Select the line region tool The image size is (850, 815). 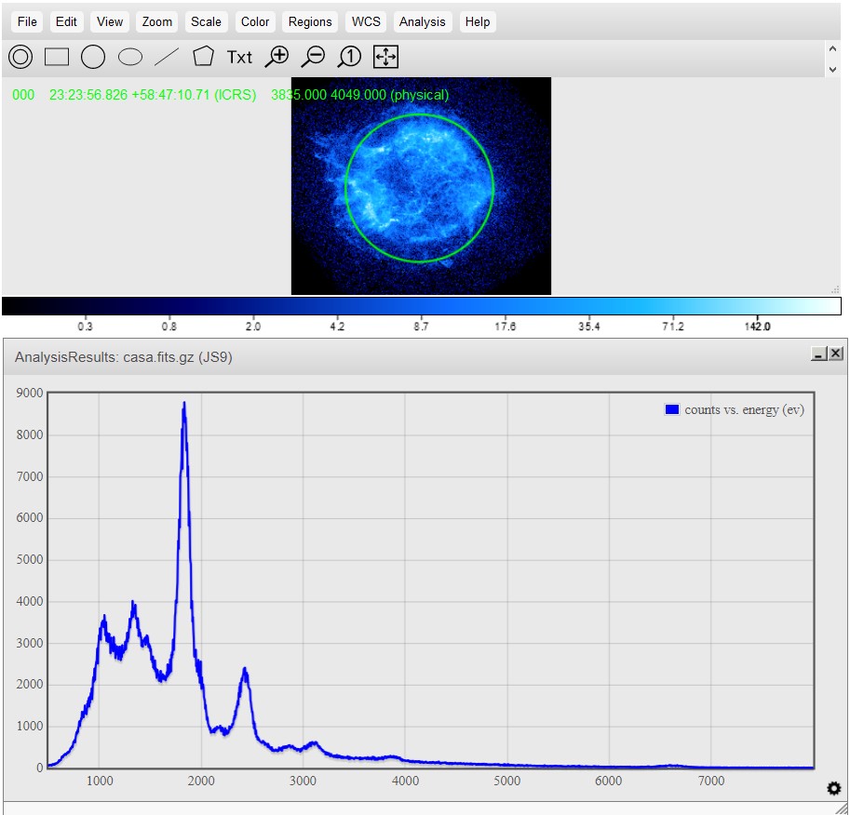click(166, 57)
